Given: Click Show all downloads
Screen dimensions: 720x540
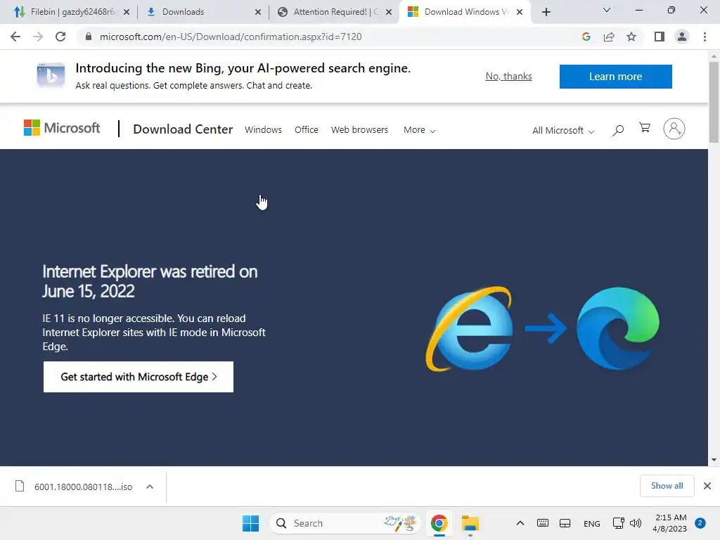Looking at the screenshot, I should pyautogui.click(x=667, y=486).
